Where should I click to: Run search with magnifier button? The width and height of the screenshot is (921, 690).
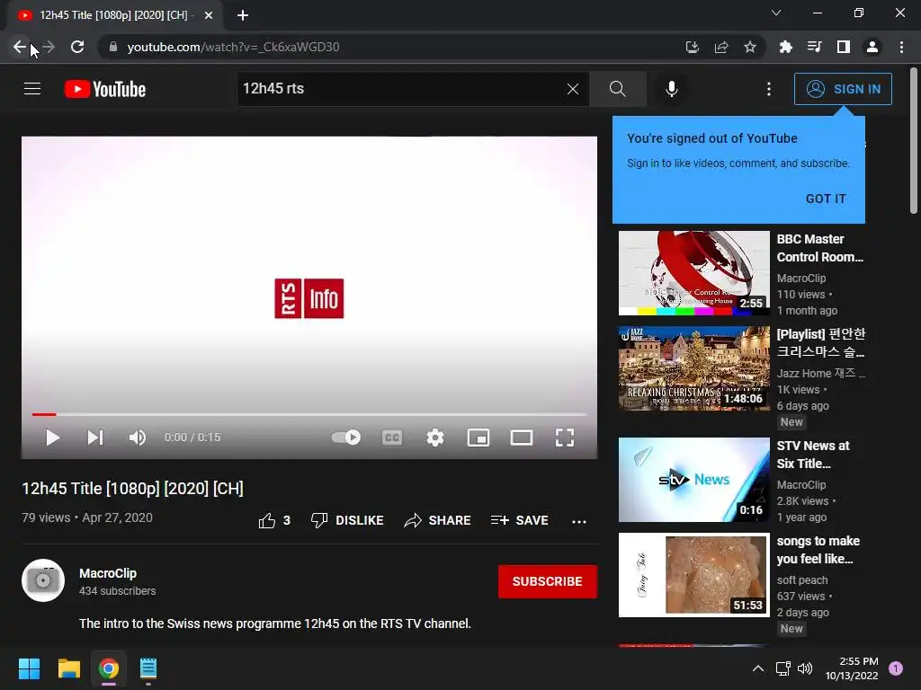point(617,89)
